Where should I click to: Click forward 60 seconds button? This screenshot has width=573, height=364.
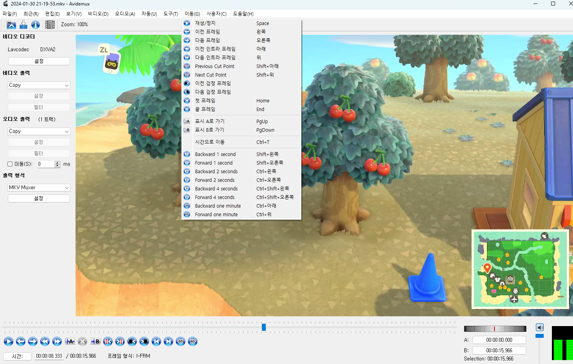point(193,341)
